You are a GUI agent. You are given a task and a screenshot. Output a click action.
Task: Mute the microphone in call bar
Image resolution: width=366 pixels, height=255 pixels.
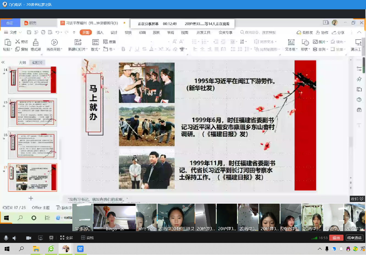[6, 238]
